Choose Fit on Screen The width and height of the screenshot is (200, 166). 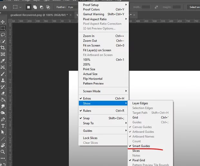tap(103, 45)
